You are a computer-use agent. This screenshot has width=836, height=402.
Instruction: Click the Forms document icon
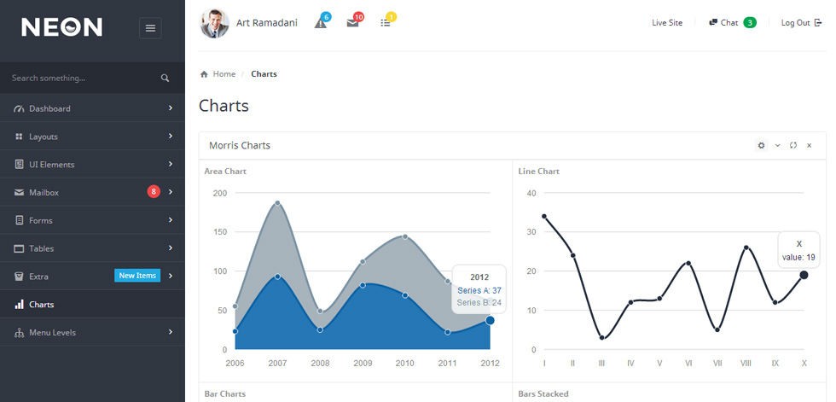(19, 220)
